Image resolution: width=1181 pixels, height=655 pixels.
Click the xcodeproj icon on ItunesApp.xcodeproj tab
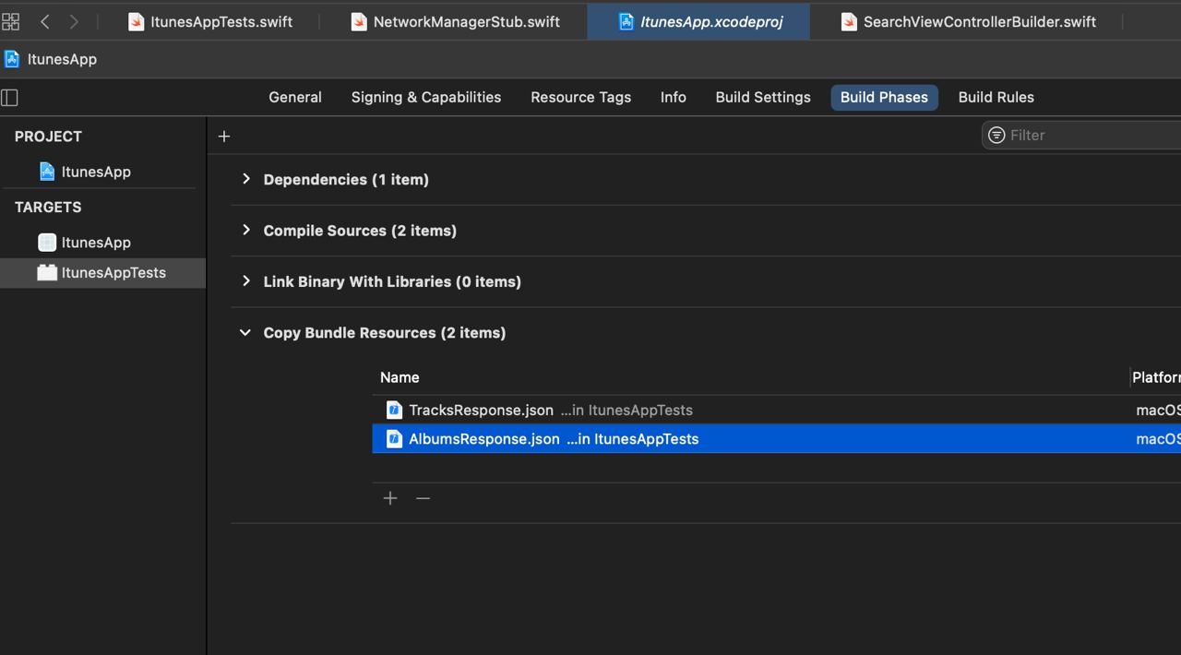(x=626, y=21)
